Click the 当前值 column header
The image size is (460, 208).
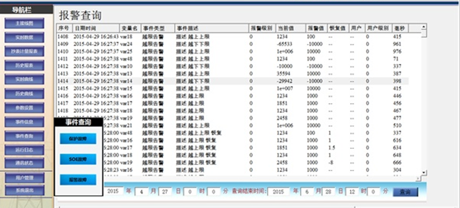click(x=290, y=28)
